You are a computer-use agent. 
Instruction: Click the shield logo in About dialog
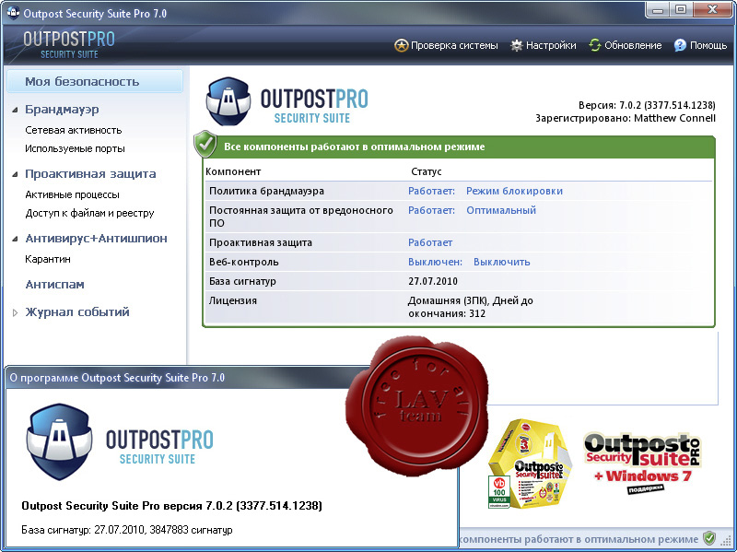tap(59, 441)
